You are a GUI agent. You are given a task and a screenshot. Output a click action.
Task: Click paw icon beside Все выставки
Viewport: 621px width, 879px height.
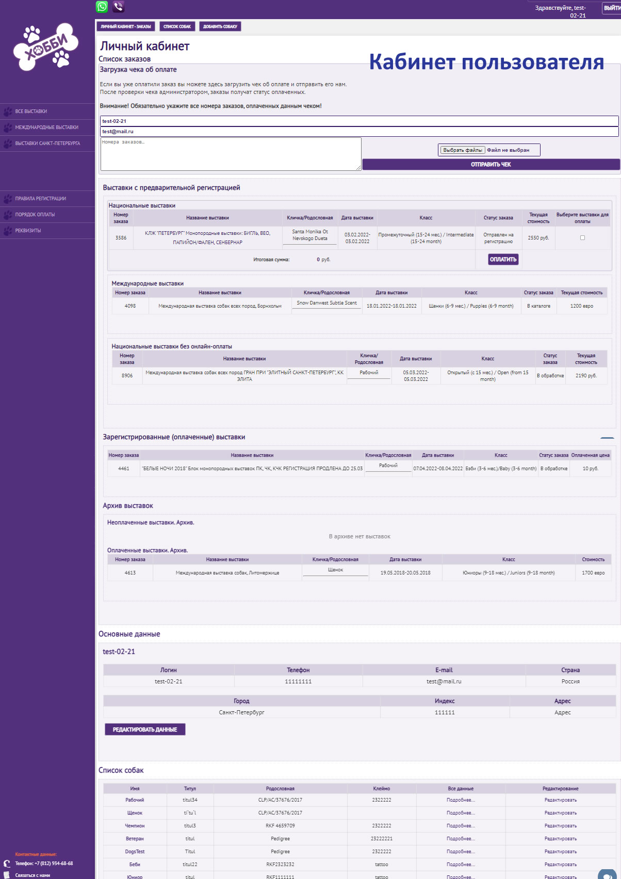8,111
